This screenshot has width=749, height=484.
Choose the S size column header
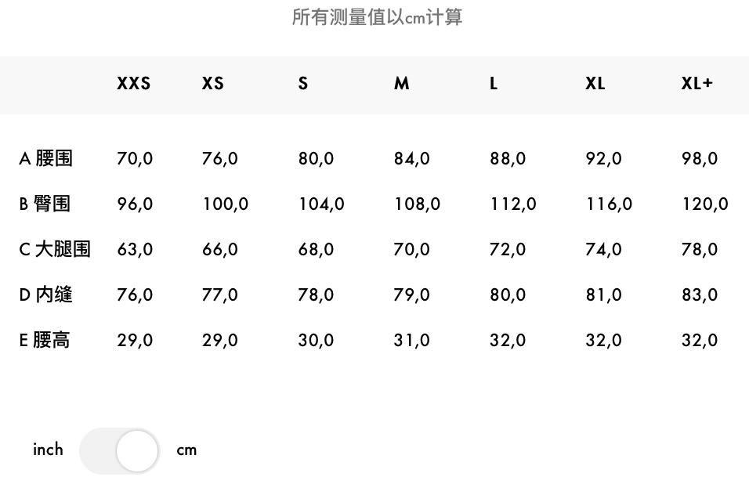tap(303, 84)
